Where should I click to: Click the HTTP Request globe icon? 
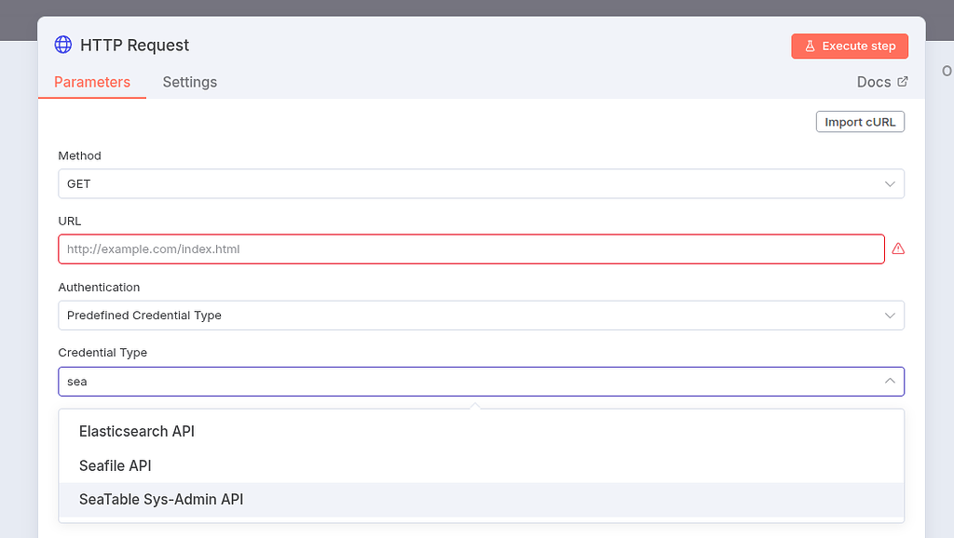click(x=62, y=45)
